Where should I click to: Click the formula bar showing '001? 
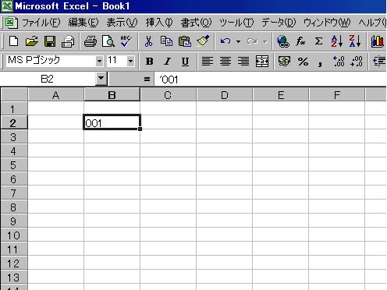(x=270, y=80)
